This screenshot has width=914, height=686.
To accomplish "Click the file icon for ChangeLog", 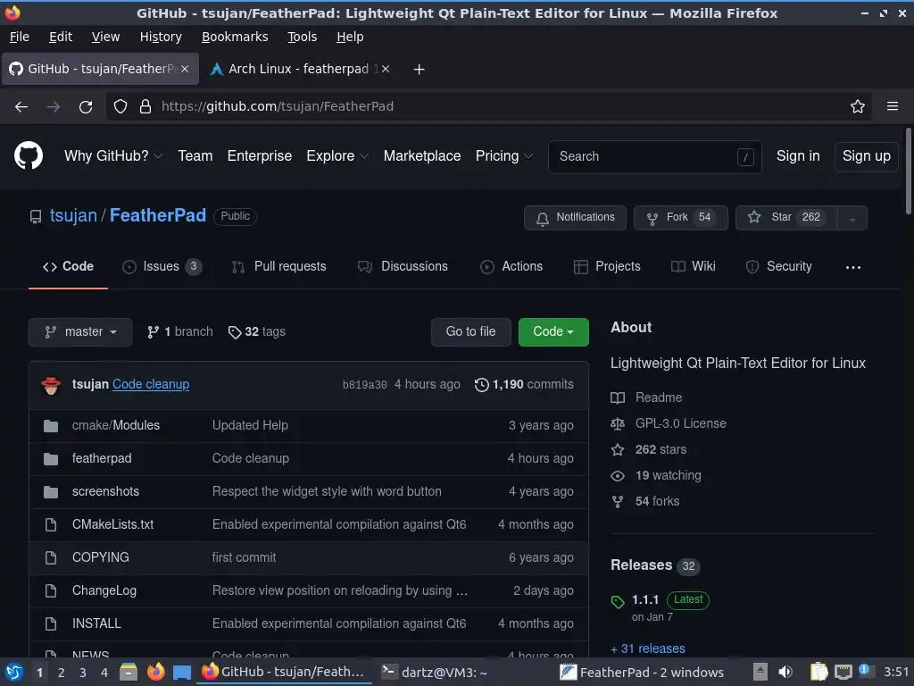I will pyautogui.click(x=51, y=591).
